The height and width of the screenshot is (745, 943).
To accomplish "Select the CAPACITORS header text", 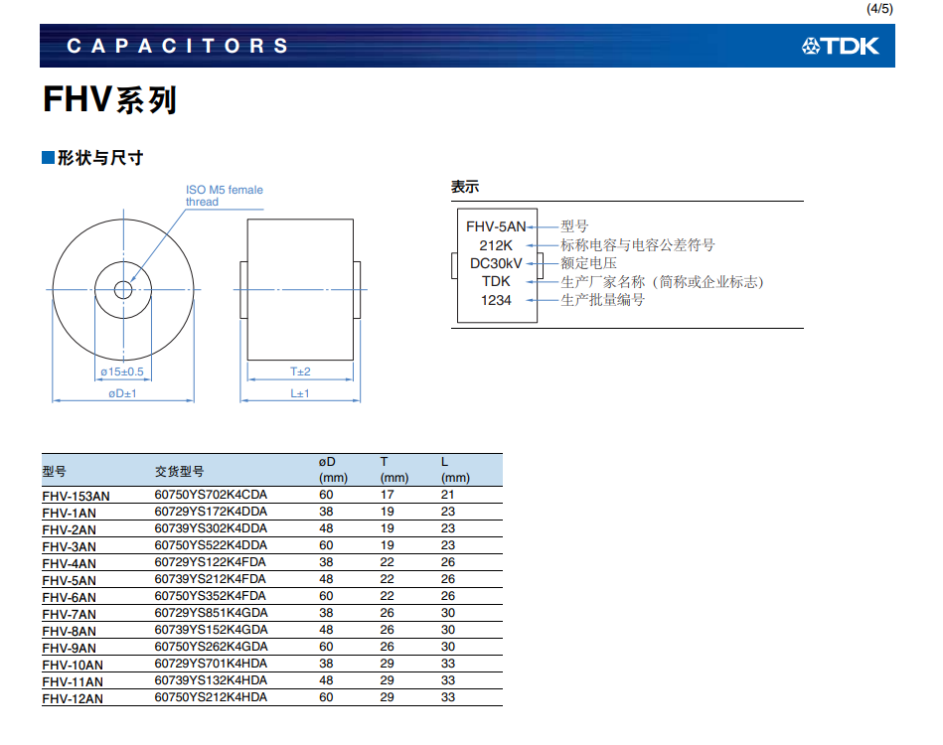I will click(x=177, y=47).
